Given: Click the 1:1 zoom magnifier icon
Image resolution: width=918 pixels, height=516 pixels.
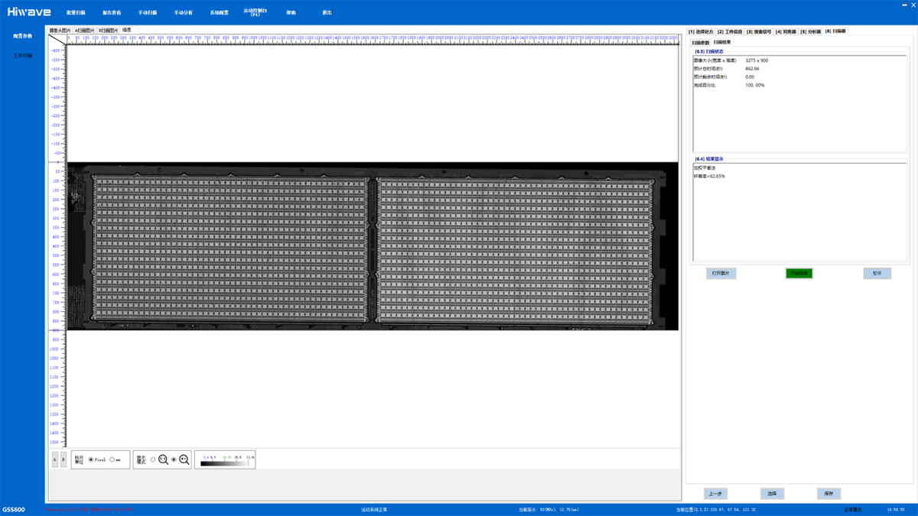Looking at the screenshot, I should tap(163, 459).
